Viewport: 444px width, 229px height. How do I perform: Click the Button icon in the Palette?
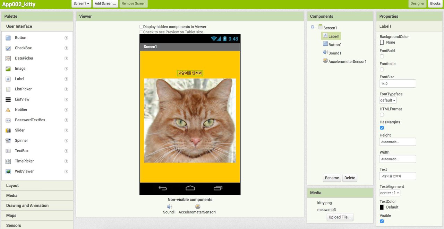point(8,38)
